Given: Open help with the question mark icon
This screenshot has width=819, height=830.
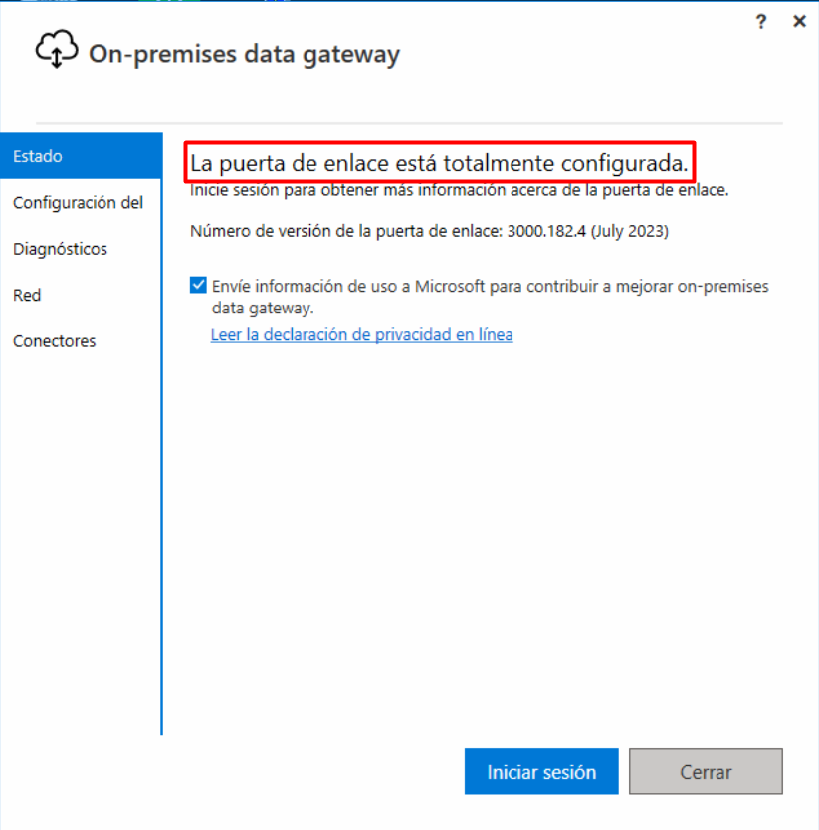Looking at the screenshot, I should click(x=760, y=22).
